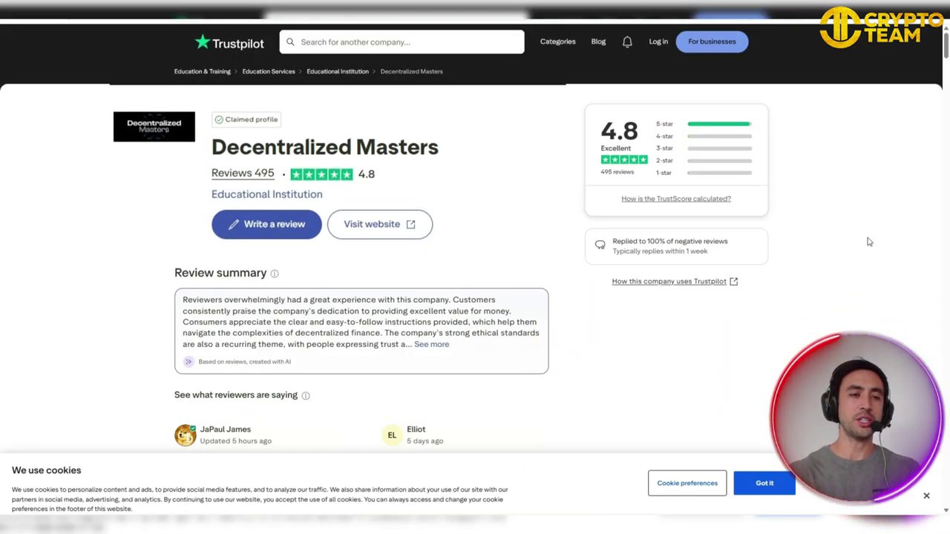This screenshot has width=950, height=534.
Task: Click the AI sparkle icon near 'created with AI'
Action: [188, 361]
